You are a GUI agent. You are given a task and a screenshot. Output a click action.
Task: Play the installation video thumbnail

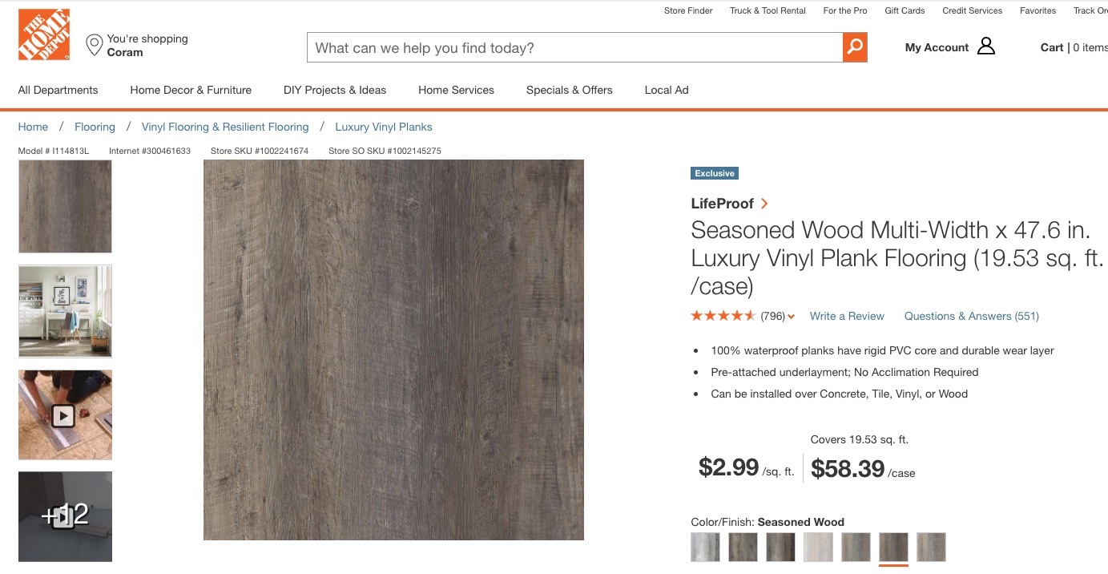(65, 415)
